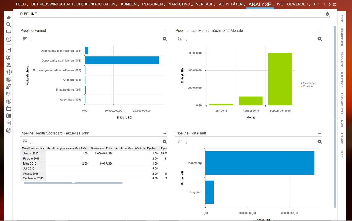Open the Home icon in left sidebar
The image size is (352, 221).
(x=9, y=18)
